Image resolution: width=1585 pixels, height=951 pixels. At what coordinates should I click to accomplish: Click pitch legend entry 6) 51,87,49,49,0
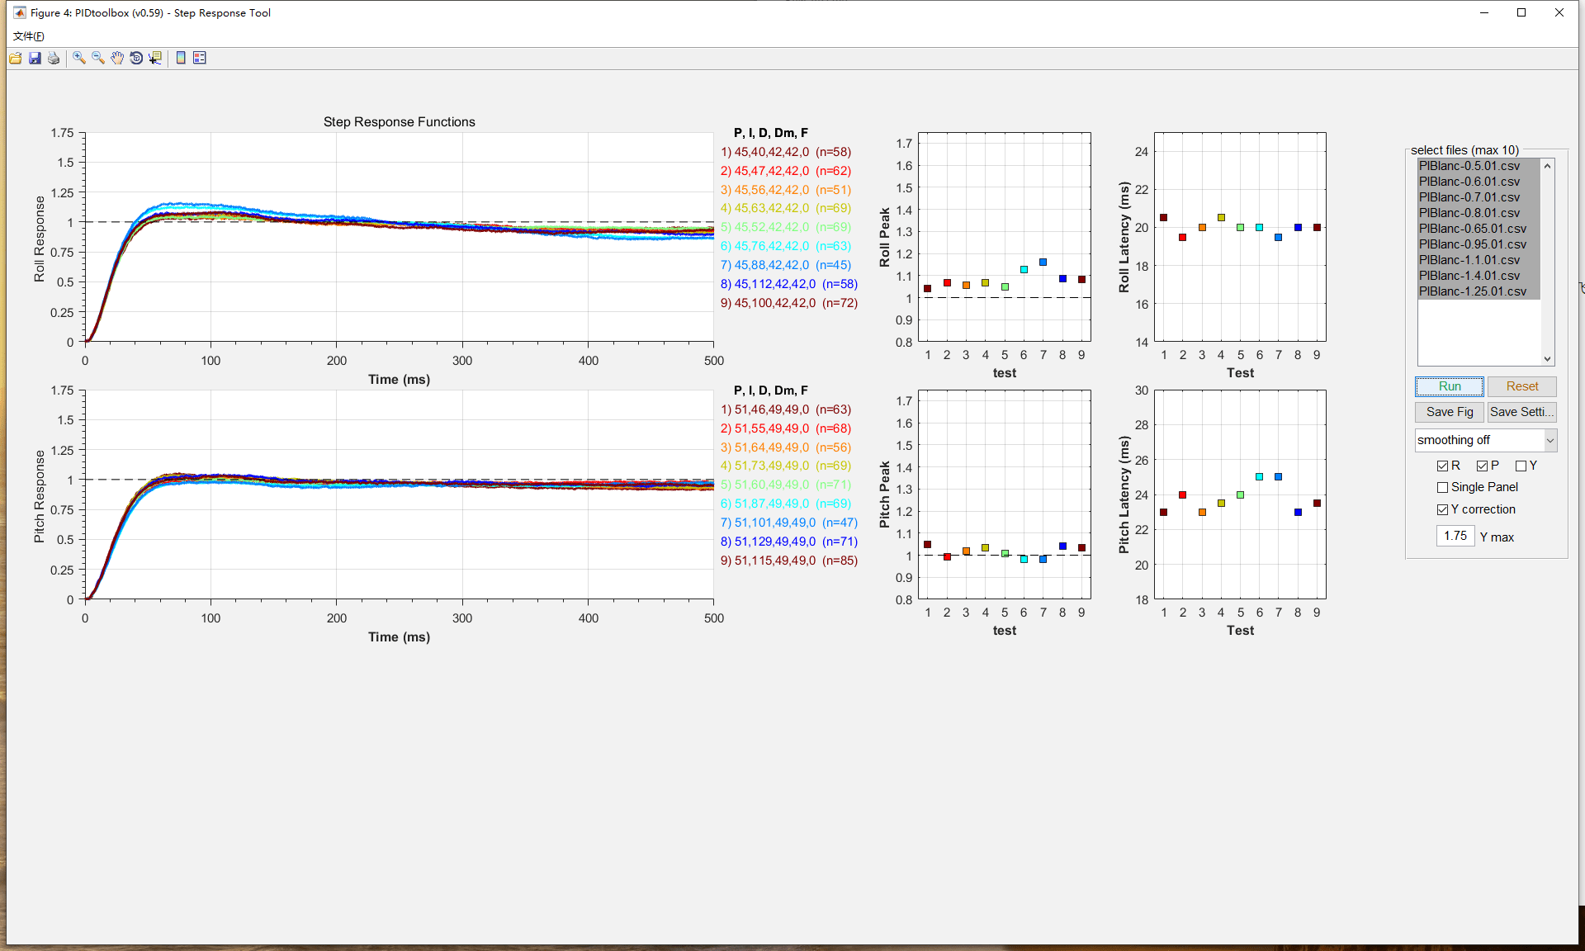click(786, 504)
